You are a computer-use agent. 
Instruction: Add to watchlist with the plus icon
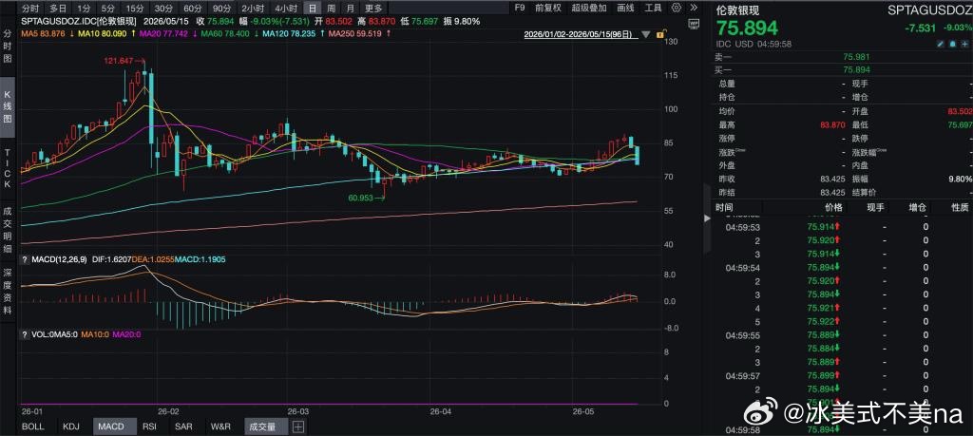[964, 45]
